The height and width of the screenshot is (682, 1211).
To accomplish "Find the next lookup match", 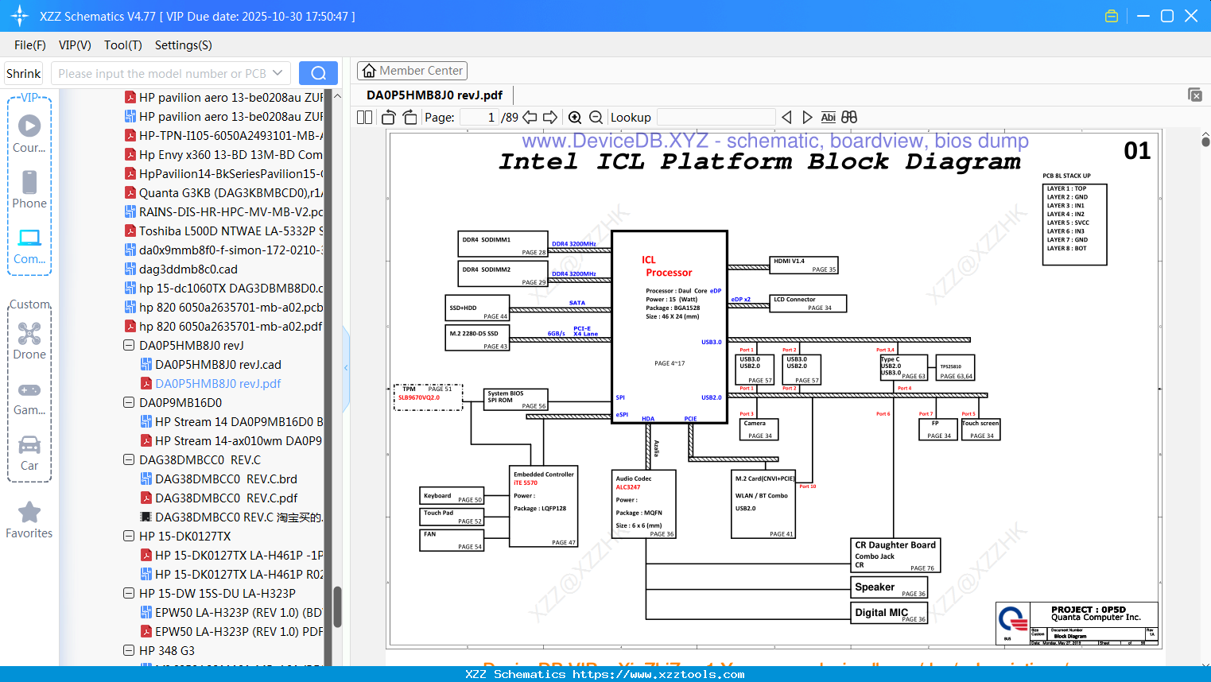I will [807, 118].
